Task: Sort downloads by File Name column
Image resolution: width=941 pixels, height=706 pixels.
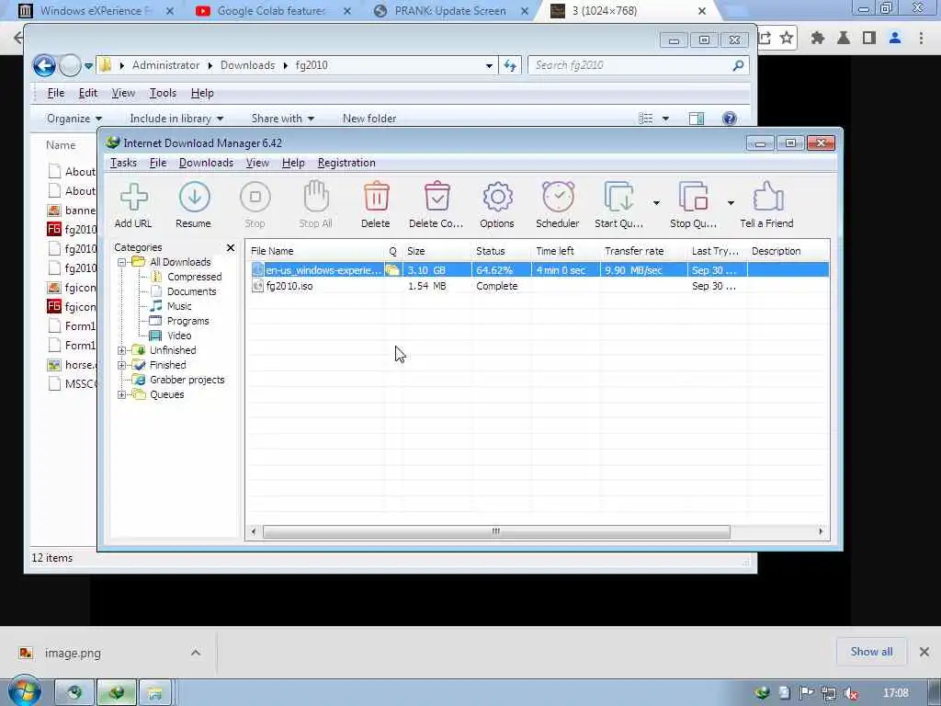Action: (x=316, y=251)
